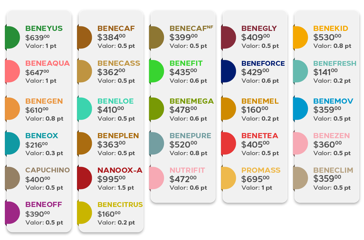Open the BENEFRESH product name
This screenshot has height=240, width=364.
[x=335, y=63]
